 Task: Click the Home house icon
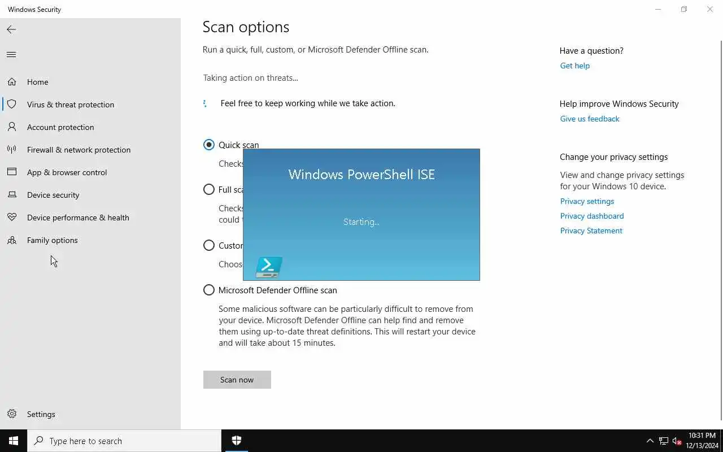click(12, 82)
